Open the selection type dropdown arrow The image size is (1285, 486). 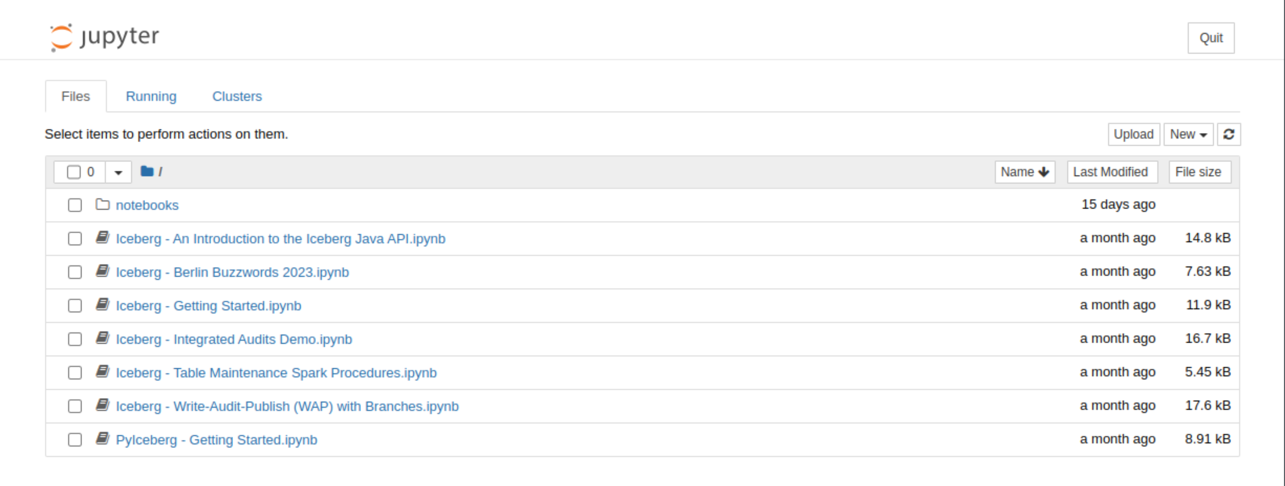pyautogui.click(x=118, y=172)
